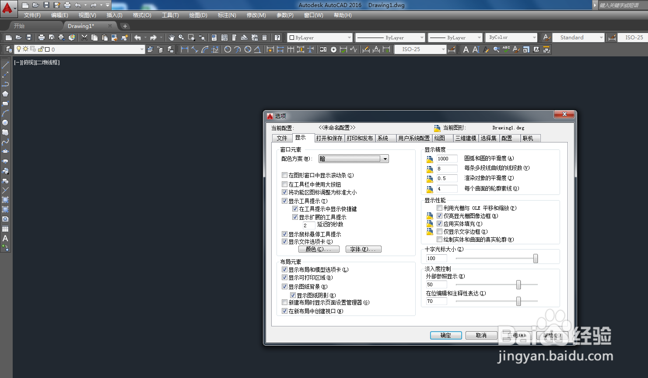Click the Help question mark icon
This screenshot has height=378, width=648.
click(277, 38)
